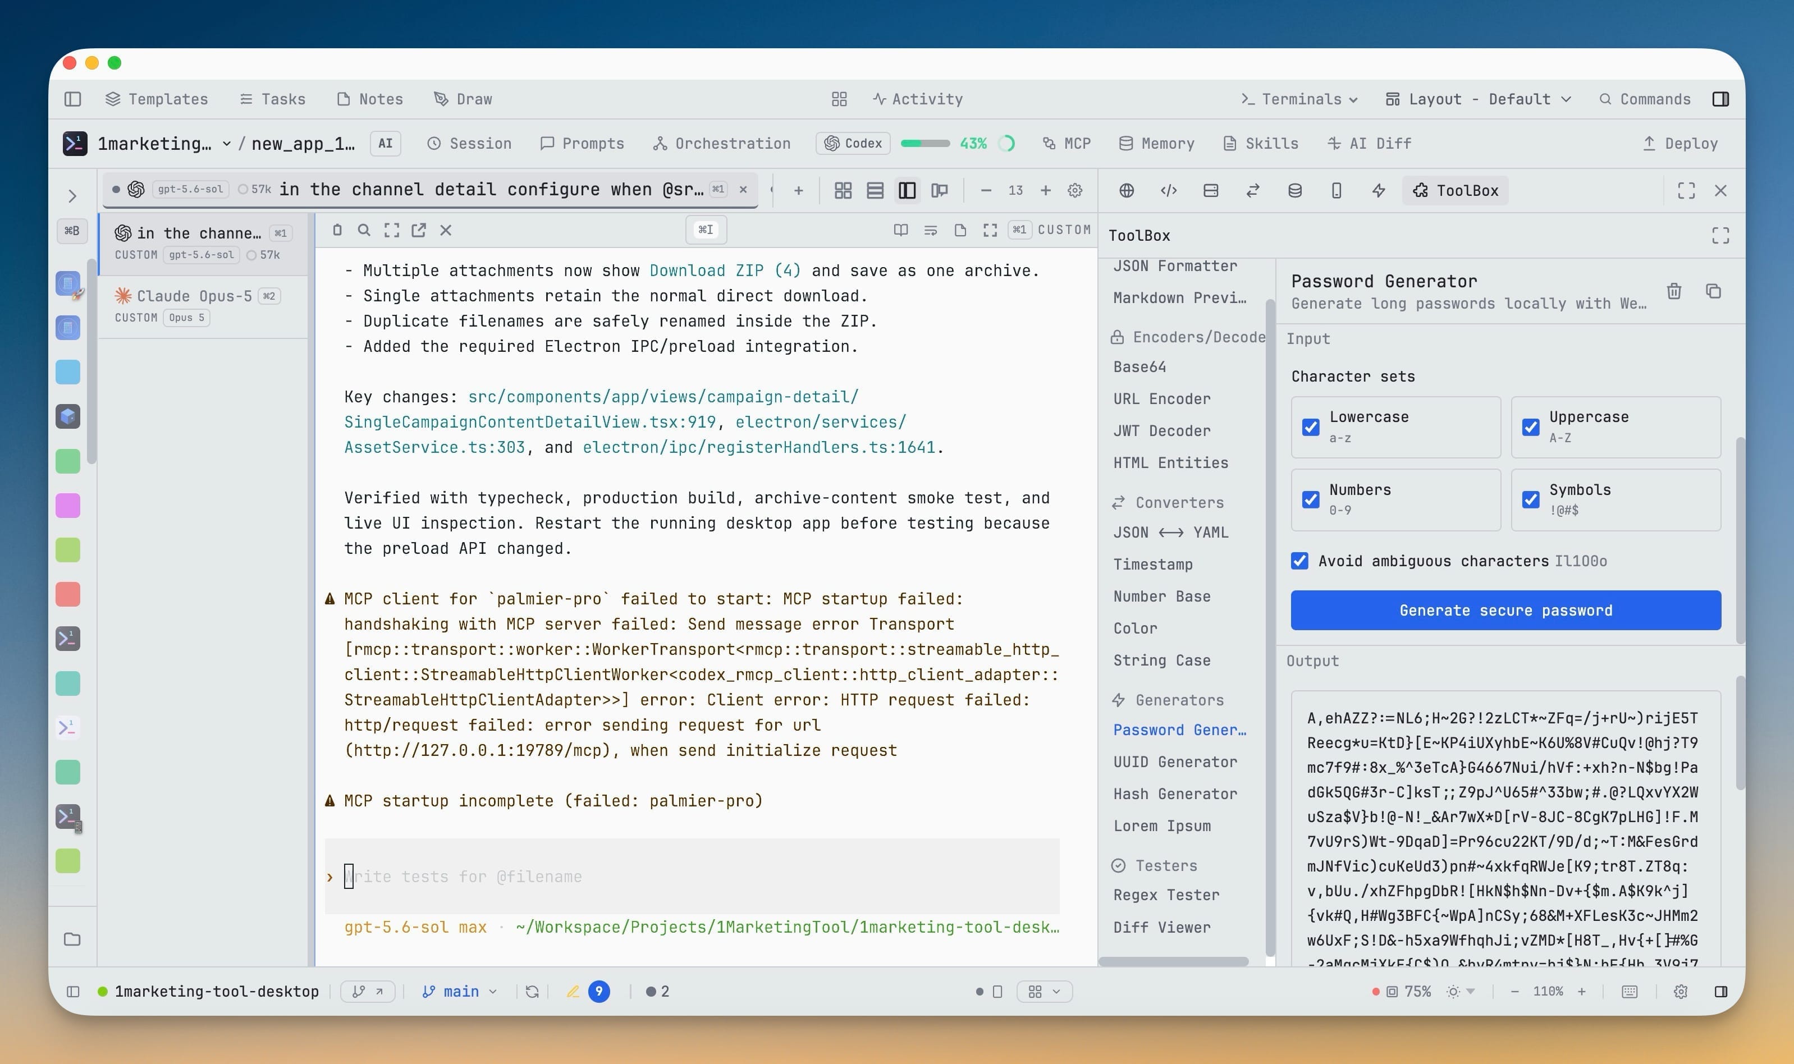Click the grid dashboard icon near Activity
The image size is (1794, 1064).
click(839, 99)
